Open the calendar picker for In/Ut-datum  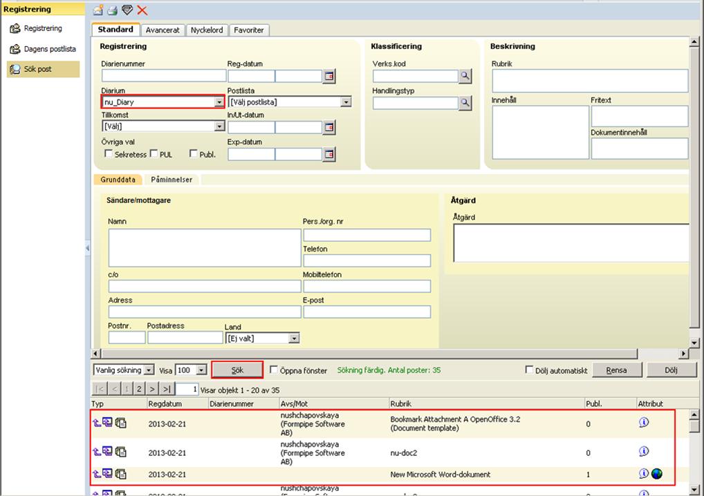coord(329,127)
